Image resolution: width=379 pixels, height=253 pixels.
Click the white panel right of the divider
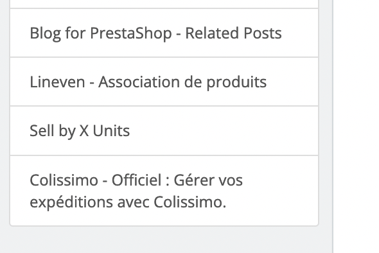point(357,126)
